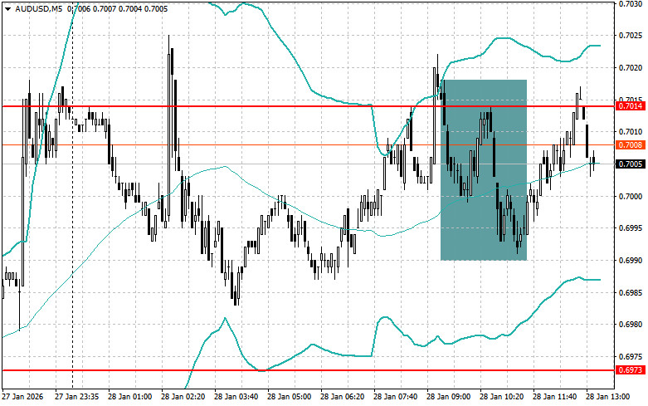
Task: Select the orange 0.7008 price level label
Action: pos(631,144)
